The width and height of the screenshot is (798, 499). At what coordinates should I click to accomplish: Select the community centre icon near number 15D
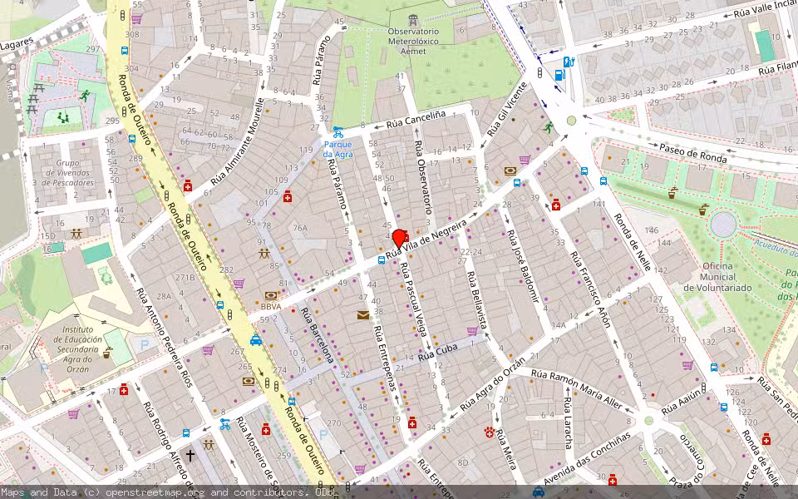(x=76, y=233)
